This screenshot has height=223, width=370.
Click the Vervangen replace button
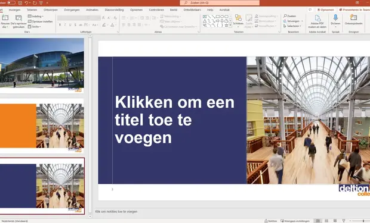[x=293, y=21]
